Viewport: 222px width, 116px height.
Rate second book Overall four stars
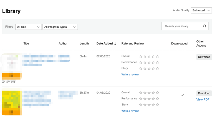153,93
